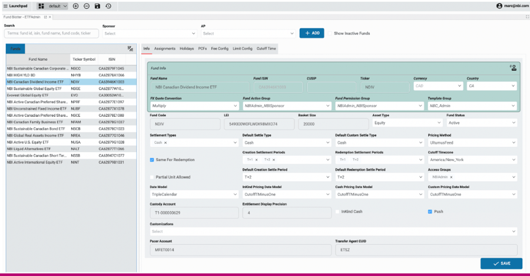Open Fund Status Active dropdown

tap(482, 123)
